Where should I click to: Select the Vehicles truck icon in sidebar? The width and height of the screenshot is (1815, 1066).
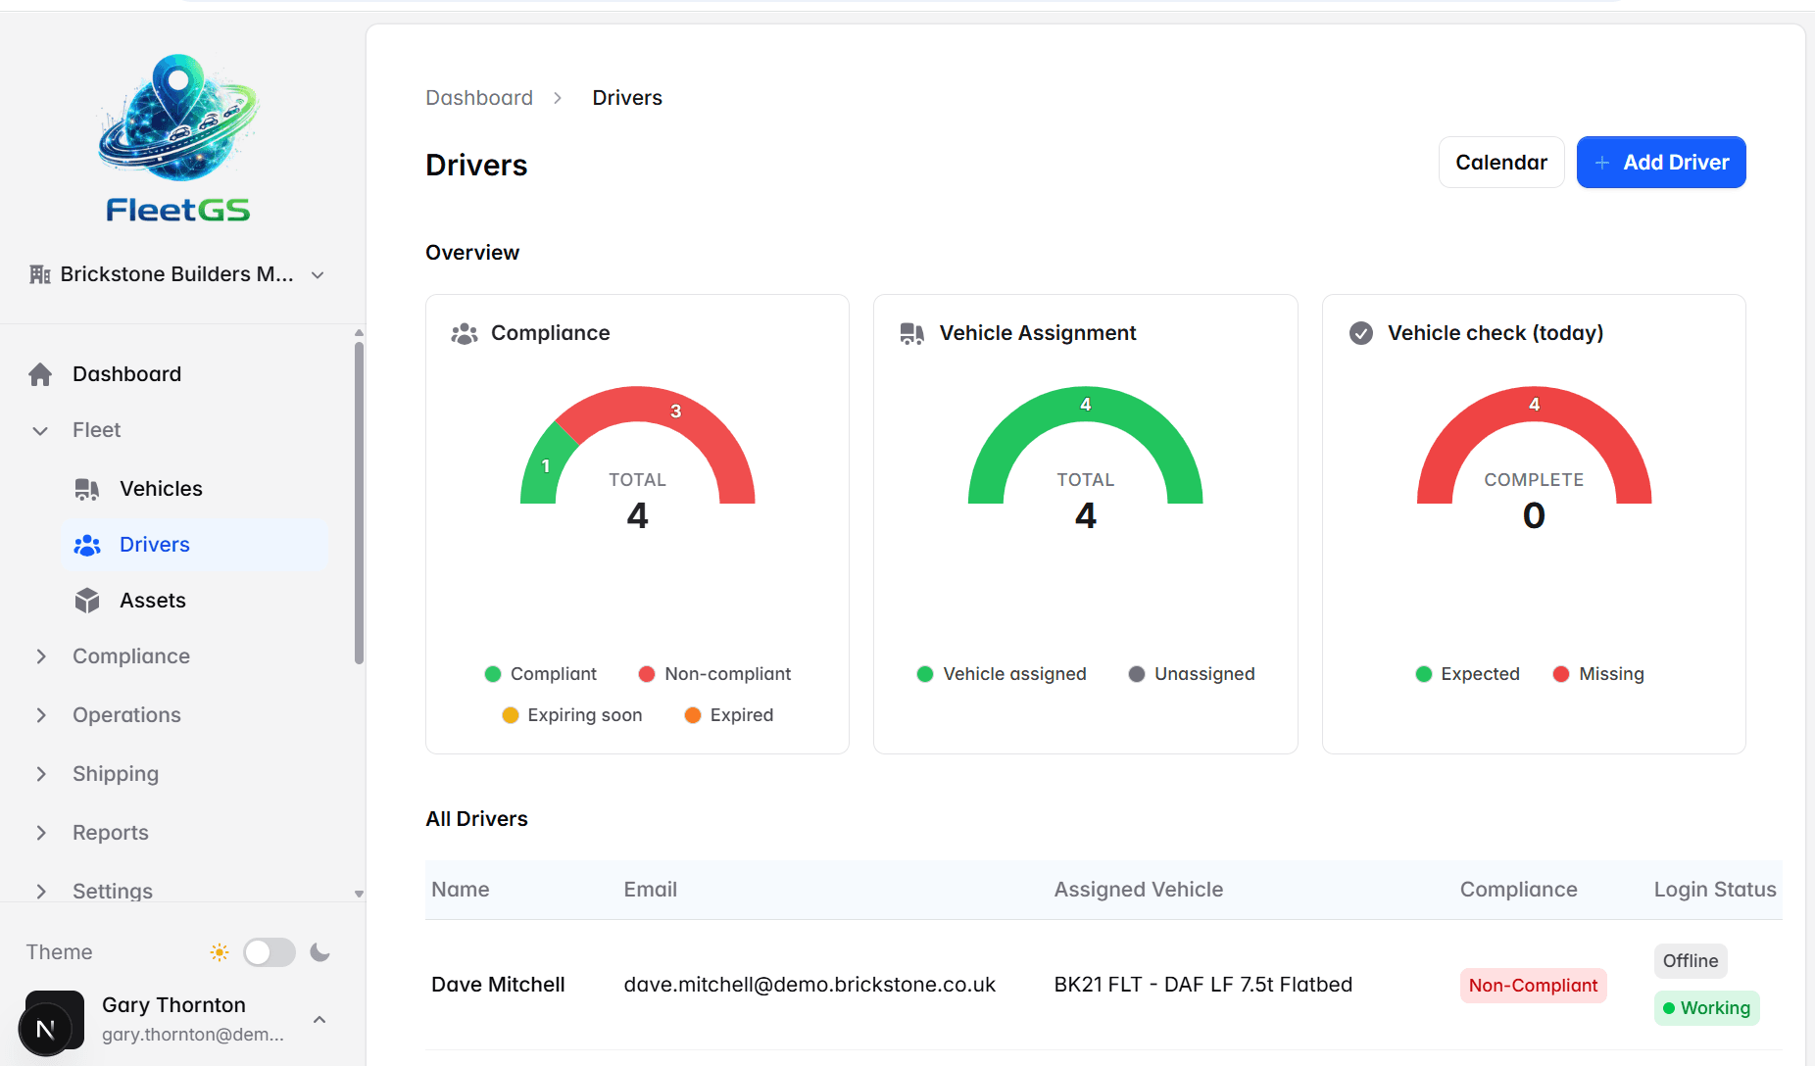tap(87, 488)
